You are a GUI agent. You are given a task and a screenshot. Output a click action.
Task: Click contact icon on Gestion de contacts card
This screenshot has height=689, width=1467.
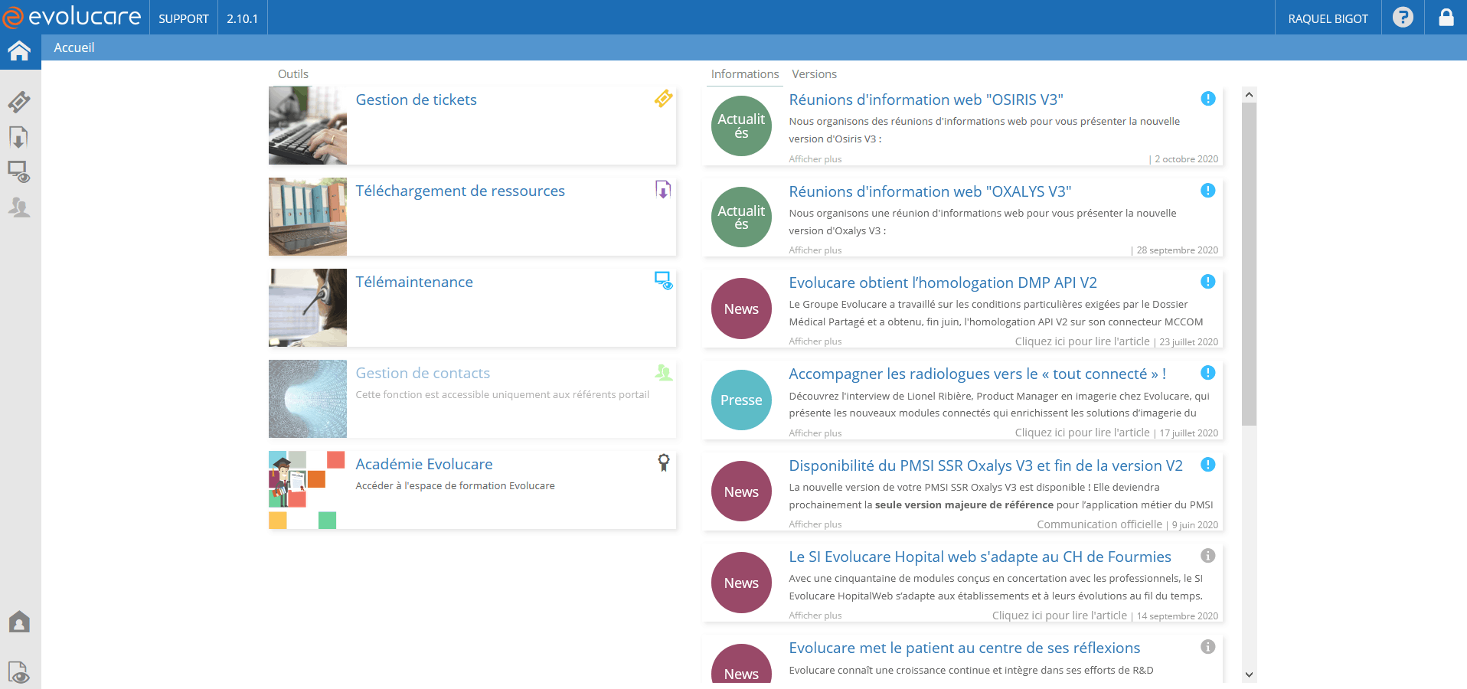(x=664, y=372)
